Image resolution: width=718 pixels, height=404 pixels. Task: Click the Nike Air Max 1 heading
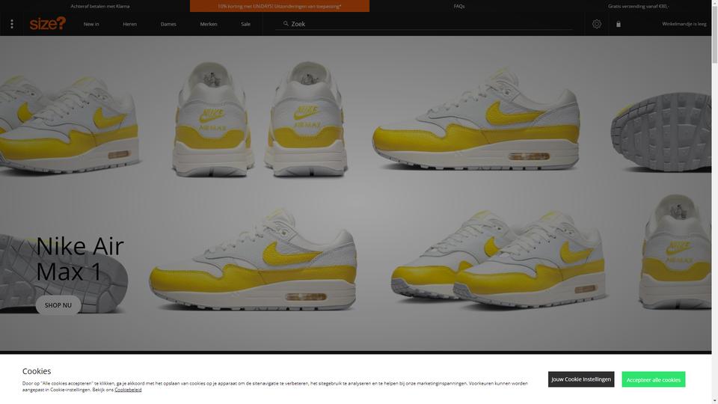pos(80,259)
